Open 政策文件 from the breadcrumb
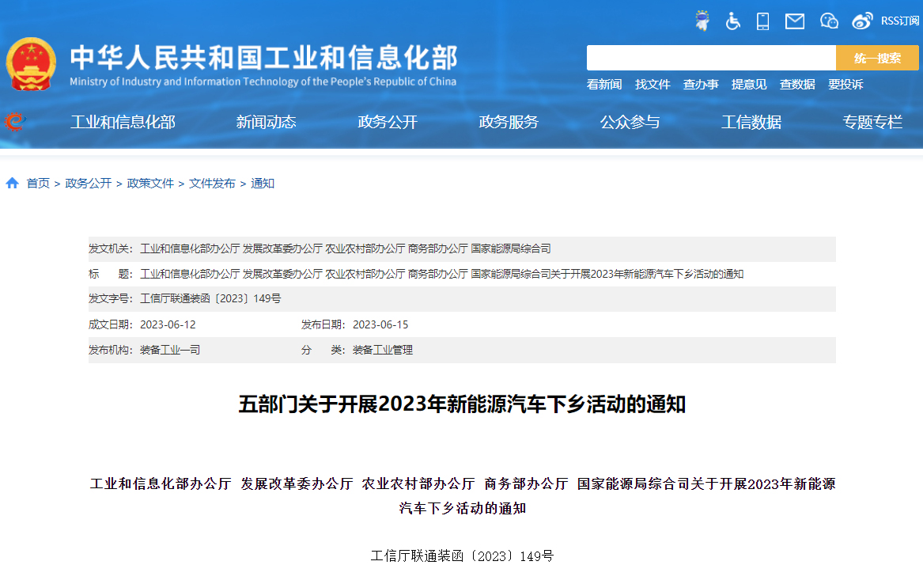The image size is (923, 565). click(x=149, y=182)
